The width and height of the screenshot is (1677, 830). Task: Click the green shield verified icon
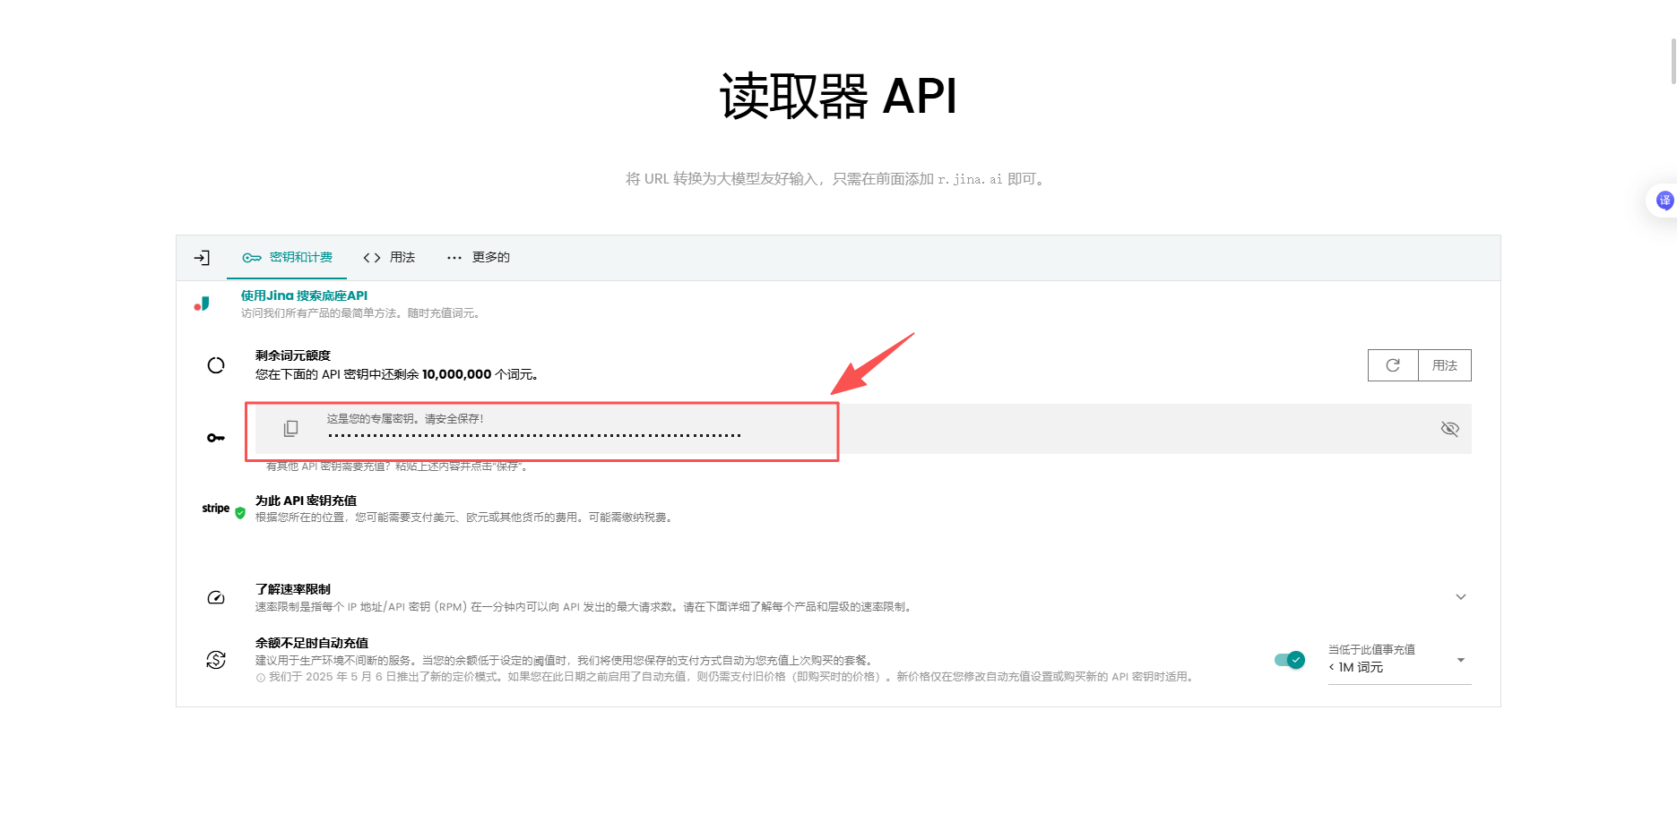[x=240, y=513]
